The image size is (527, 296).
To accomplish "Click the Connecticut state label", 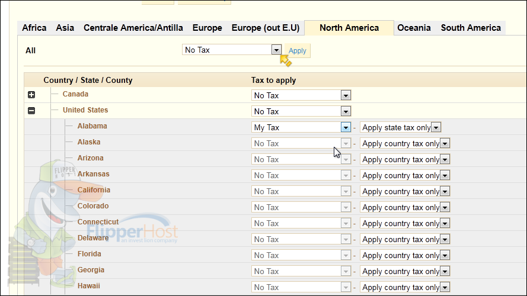I will coord(98,222).
